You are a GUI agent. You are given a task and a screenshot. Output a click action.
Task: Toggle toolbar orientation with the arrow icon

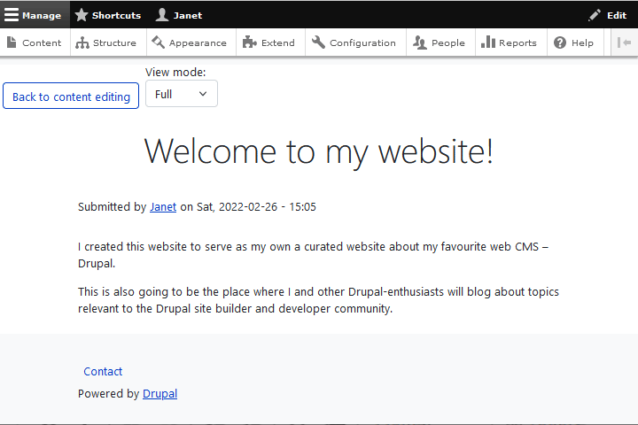[x=624, y=42]
